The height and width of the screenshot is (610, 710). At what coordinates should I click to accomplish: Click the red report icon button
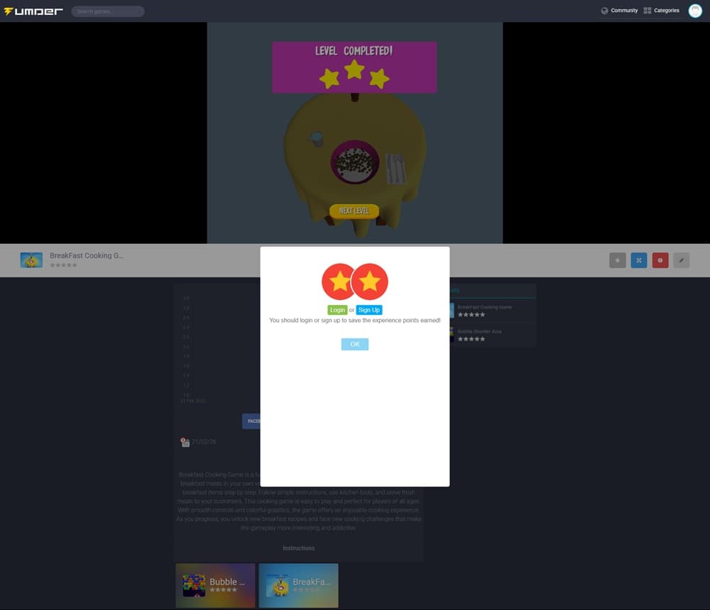click(660, 260)
